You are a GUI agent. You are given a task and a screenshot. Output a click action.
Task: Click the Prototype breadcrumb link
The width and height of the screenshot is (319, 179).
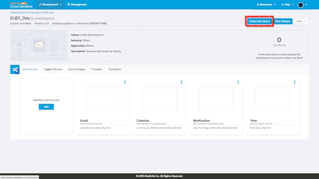click(x=34, y=13)
